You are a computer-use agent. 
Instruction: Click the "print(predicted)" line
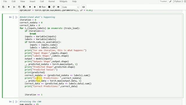(x=35, y=72)
